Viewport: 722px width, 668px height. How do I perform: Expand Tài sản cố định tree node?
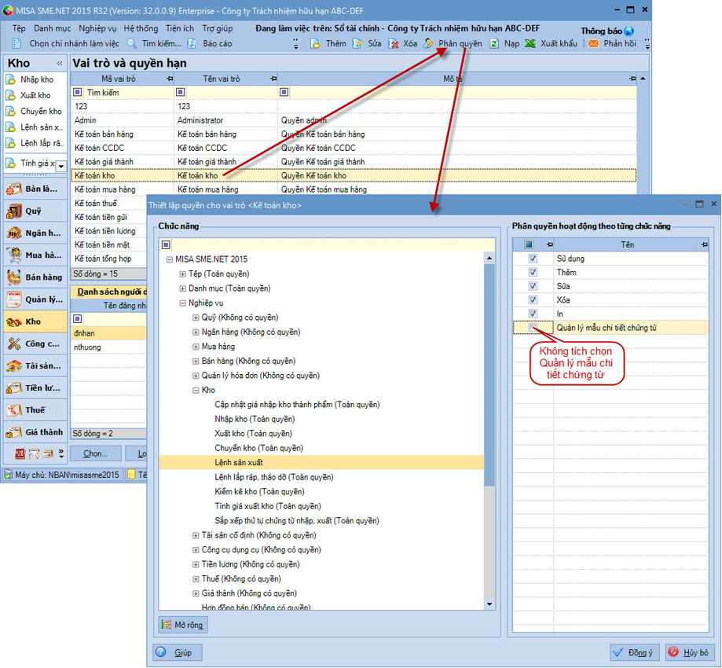coord(196,535)
